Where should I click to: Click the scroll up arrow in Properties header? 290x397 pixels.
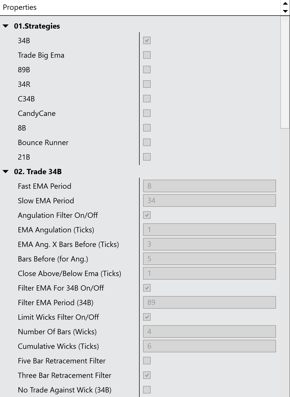(285, 4)
